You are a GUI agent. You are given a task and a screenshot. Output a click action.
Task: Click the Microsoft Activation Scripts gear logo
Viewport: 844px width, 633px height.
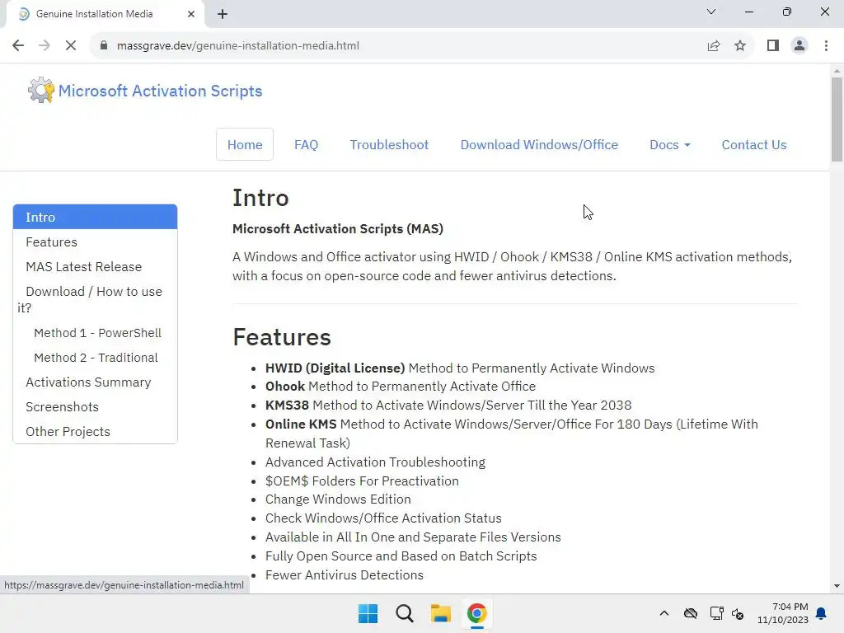pyautogui.click(x=41, y=90)
